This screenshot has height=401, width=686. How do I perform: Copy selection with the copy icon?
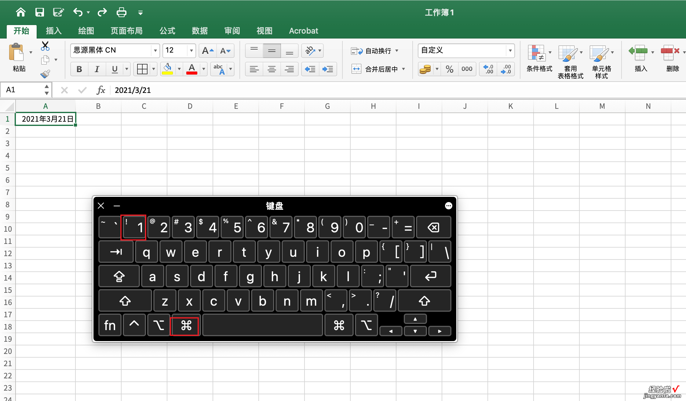(x=45, y=60)
